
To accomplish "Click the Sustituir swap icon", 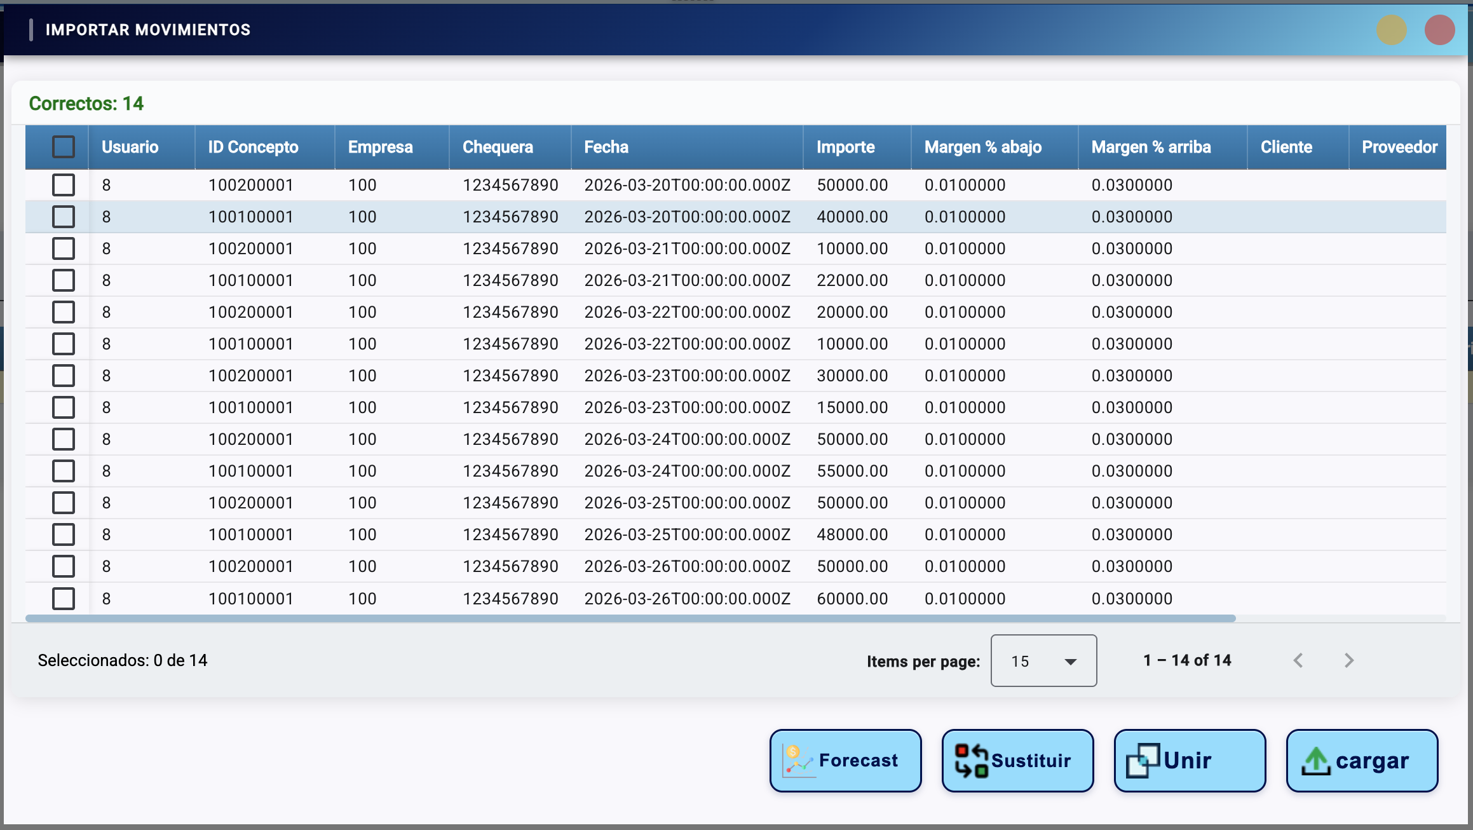I will (971, 761).
